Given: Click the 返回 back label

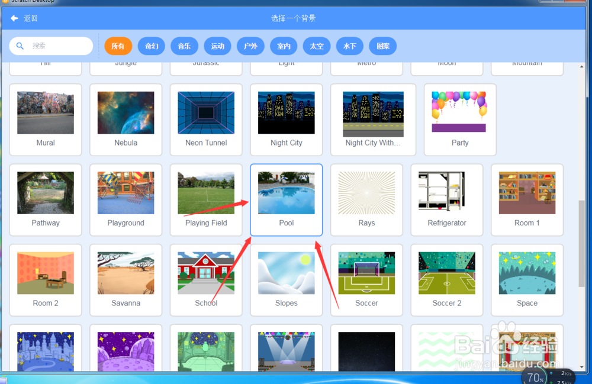Looking at the screenshot, I should pyautogui.click(x=31, y=18).
